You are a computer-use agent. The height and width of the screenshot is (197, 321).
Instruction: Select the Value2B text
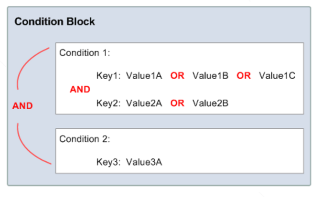[210, 103]
